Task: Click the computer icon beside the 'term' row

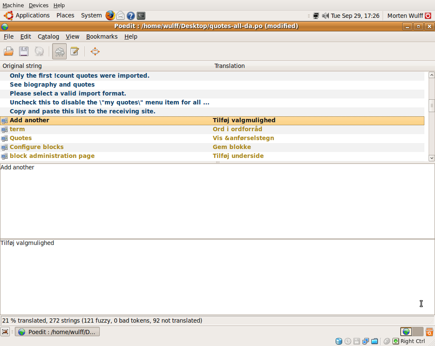Action: pos(4,129)
